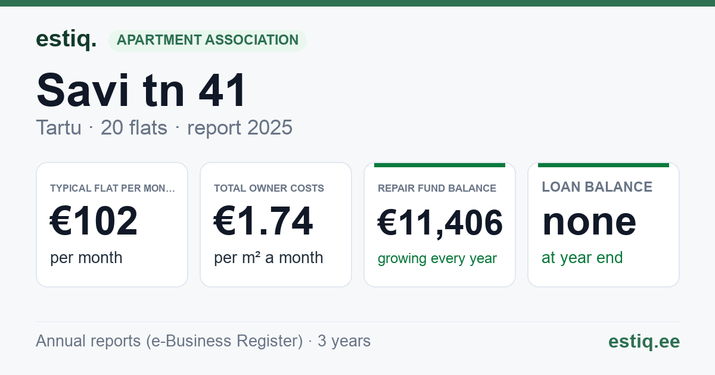Click the 'Tartu · 20 flats · report 2025' subtitle

164,127
